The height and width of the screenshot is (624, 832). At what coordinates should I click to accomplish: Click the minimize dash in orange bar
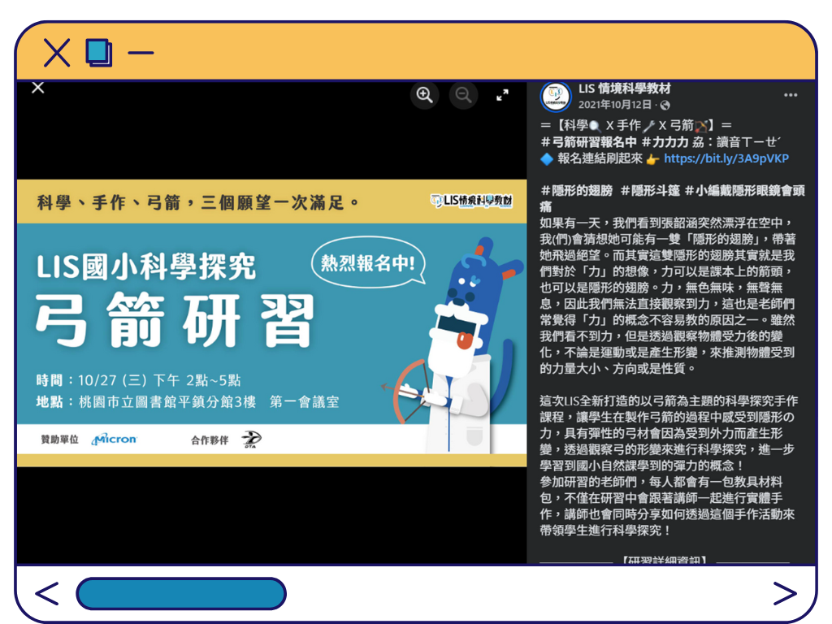141,53
